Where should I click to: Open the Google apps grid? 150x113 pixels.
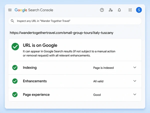[130, 10]
